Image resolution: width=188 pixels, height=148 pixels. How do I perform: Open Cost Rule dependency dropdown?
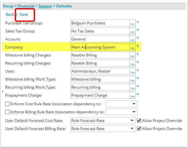click(x=121, y=104)
